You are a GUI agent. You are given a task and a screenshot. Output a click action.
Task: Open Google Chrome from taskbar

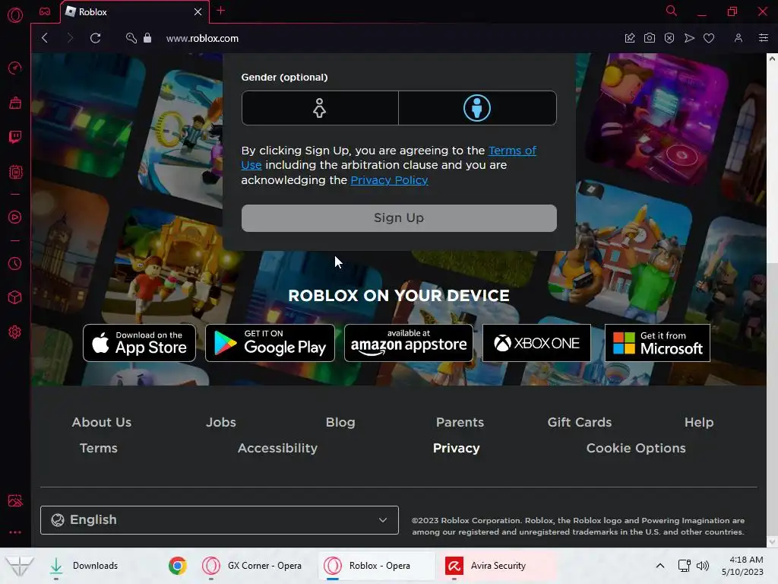(x=178, y=566)
